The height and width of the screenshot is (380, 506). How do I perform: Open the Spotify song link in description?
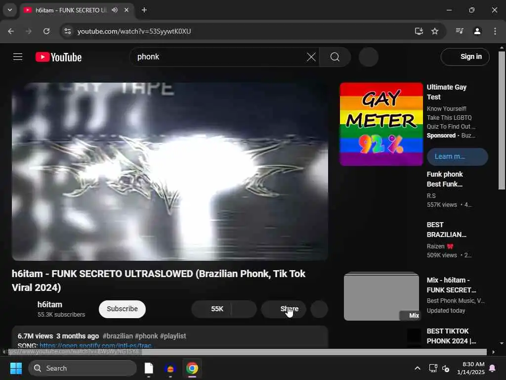point(96,345)
